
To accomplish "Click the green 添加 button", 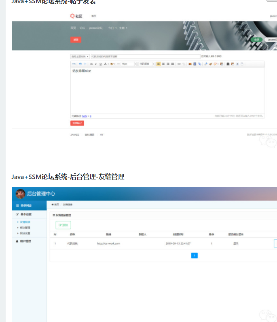I will coord(63,225).
